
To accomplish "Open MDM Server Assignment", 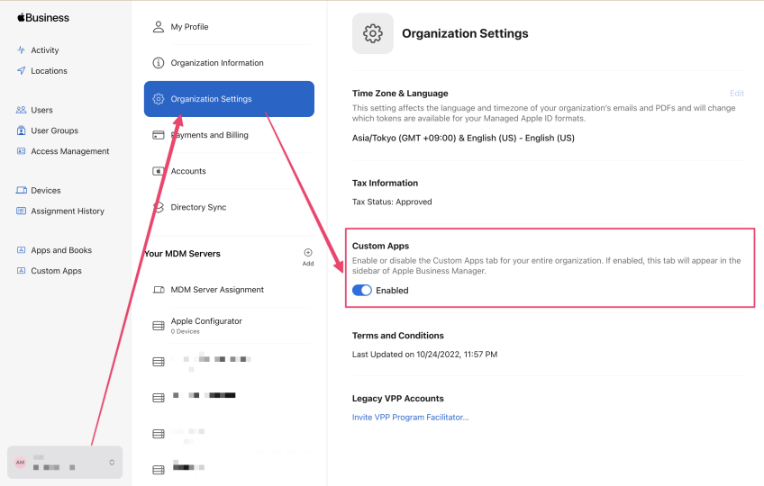I will pyautogui.click(x=217, y=290).
